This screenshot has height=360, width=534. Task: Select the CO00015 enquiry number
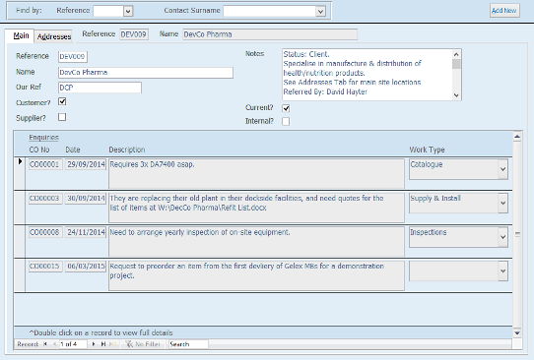[45, 267]
